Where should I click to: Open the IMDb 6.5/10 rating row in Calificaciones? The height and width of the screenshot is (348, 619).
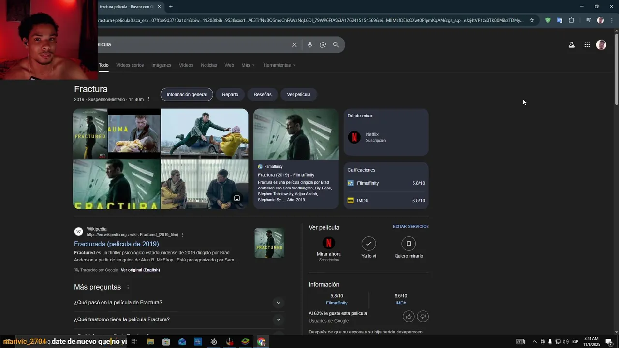tap(386, 201)
